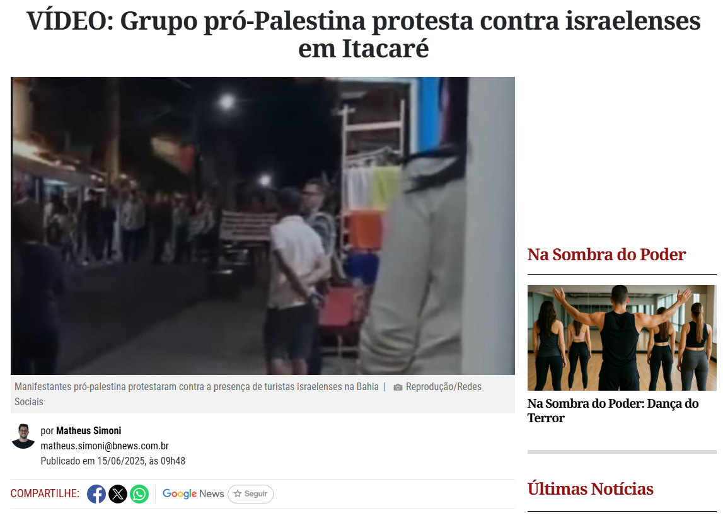Click the article headline about Itacaré
This screenshot has height=518, width=723.
(x=363, y=35)
